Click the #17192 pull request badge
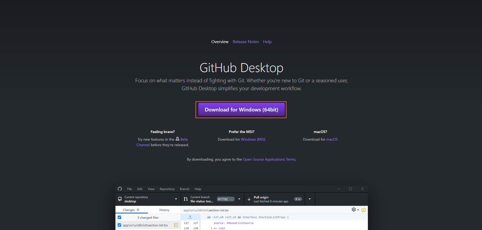This screenshot has width=482, height=230. tap(226, 199)
